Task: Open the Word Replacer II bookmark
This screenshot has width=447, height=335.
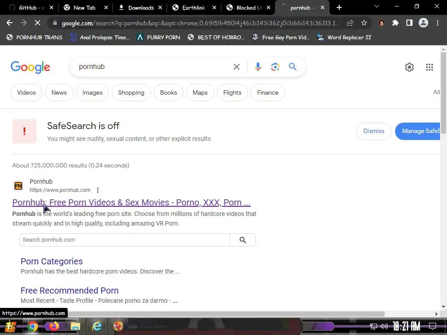Action: [344, 38]
